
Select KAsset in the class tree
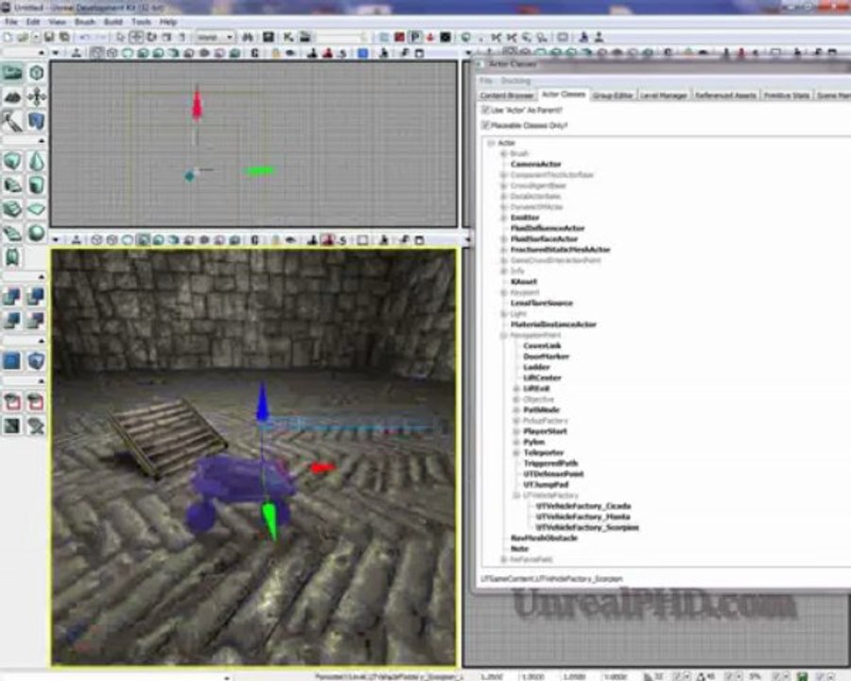(x=524, y=282)
